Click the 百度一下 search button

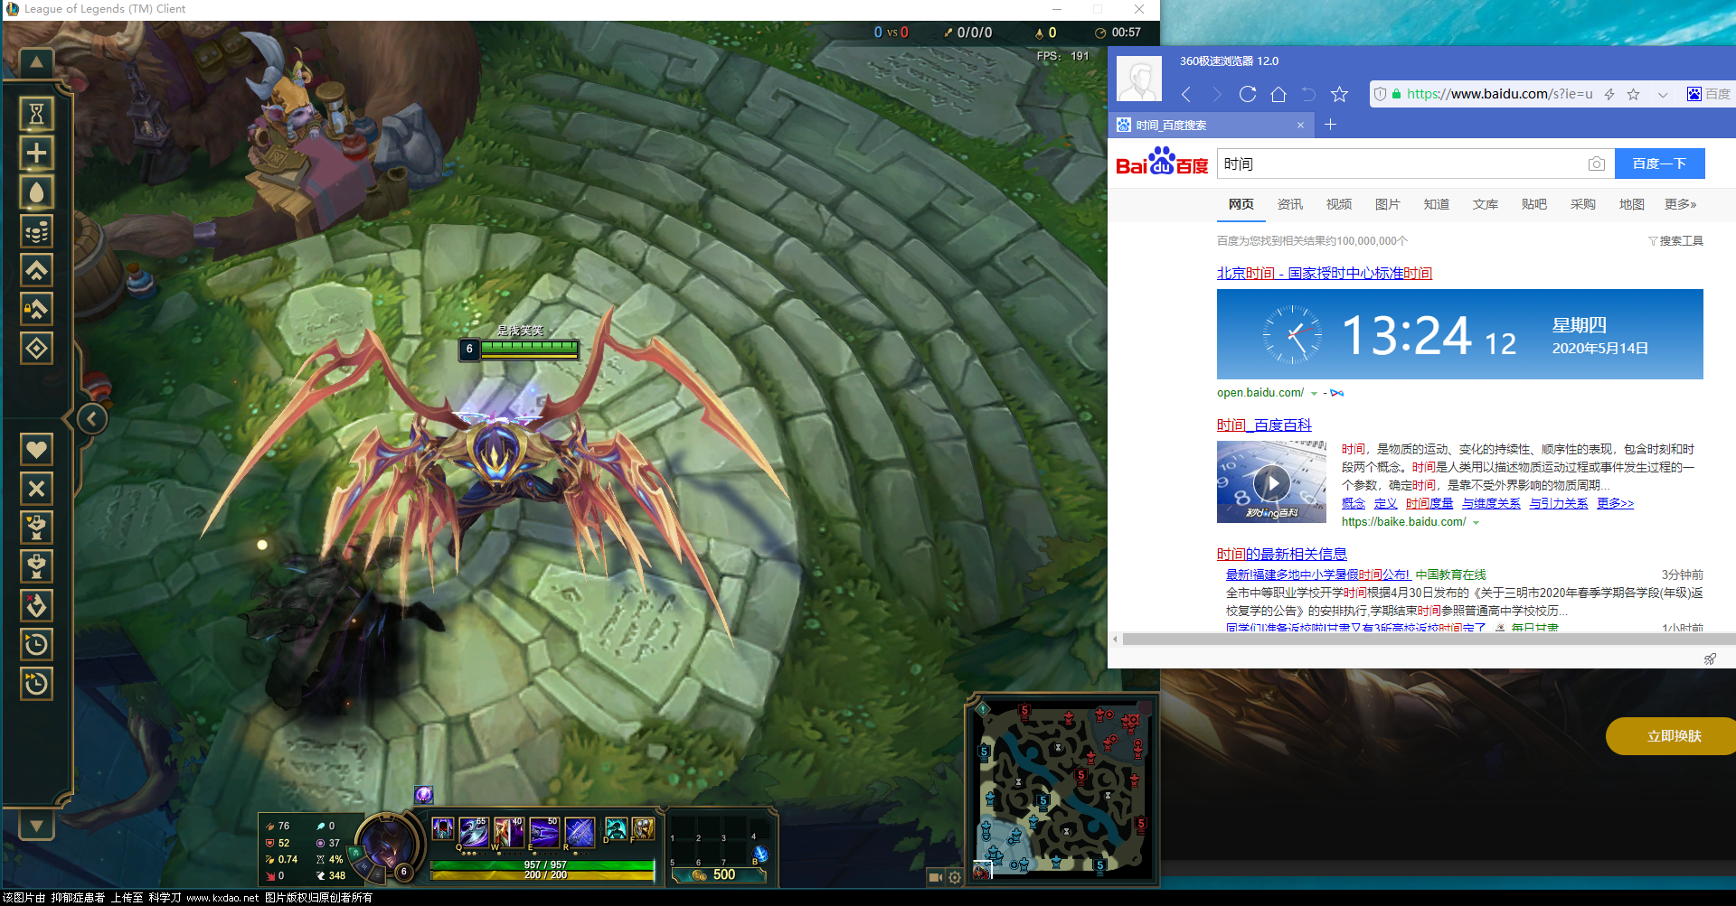coord(1659,163)
